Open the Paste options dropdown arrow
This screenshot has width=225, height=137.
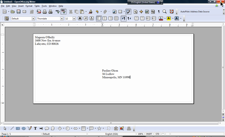click(86, 12)
